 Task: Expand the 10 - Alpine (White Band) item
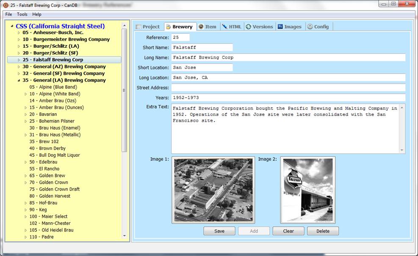[25, 94]
